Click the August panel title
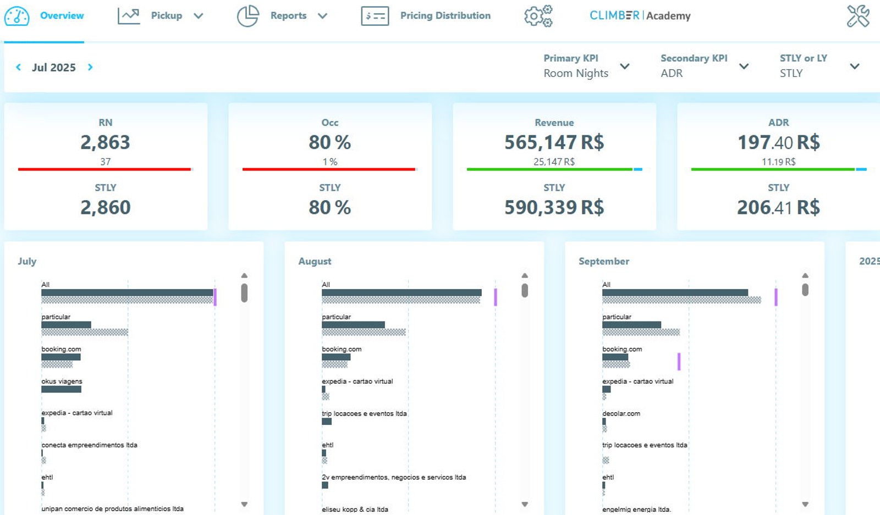The width and height of the screenshot is (880, 515). point(315,261)
